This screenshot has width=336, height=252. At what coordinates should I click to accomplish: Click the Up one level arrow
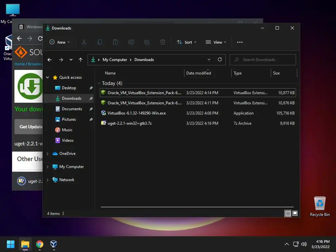pyautogui.click(x=81, y=60)
